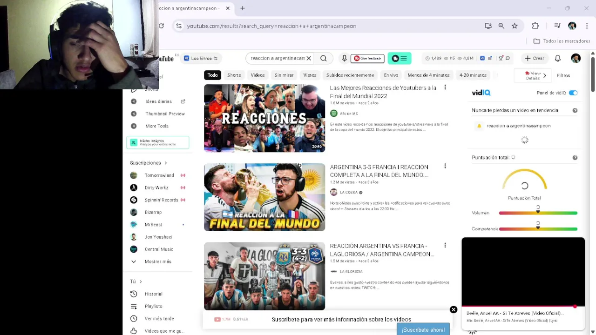The height and width of the screenshot is (335, 596).
Task: View site information icon in address bar
Action: pos(179,26)
